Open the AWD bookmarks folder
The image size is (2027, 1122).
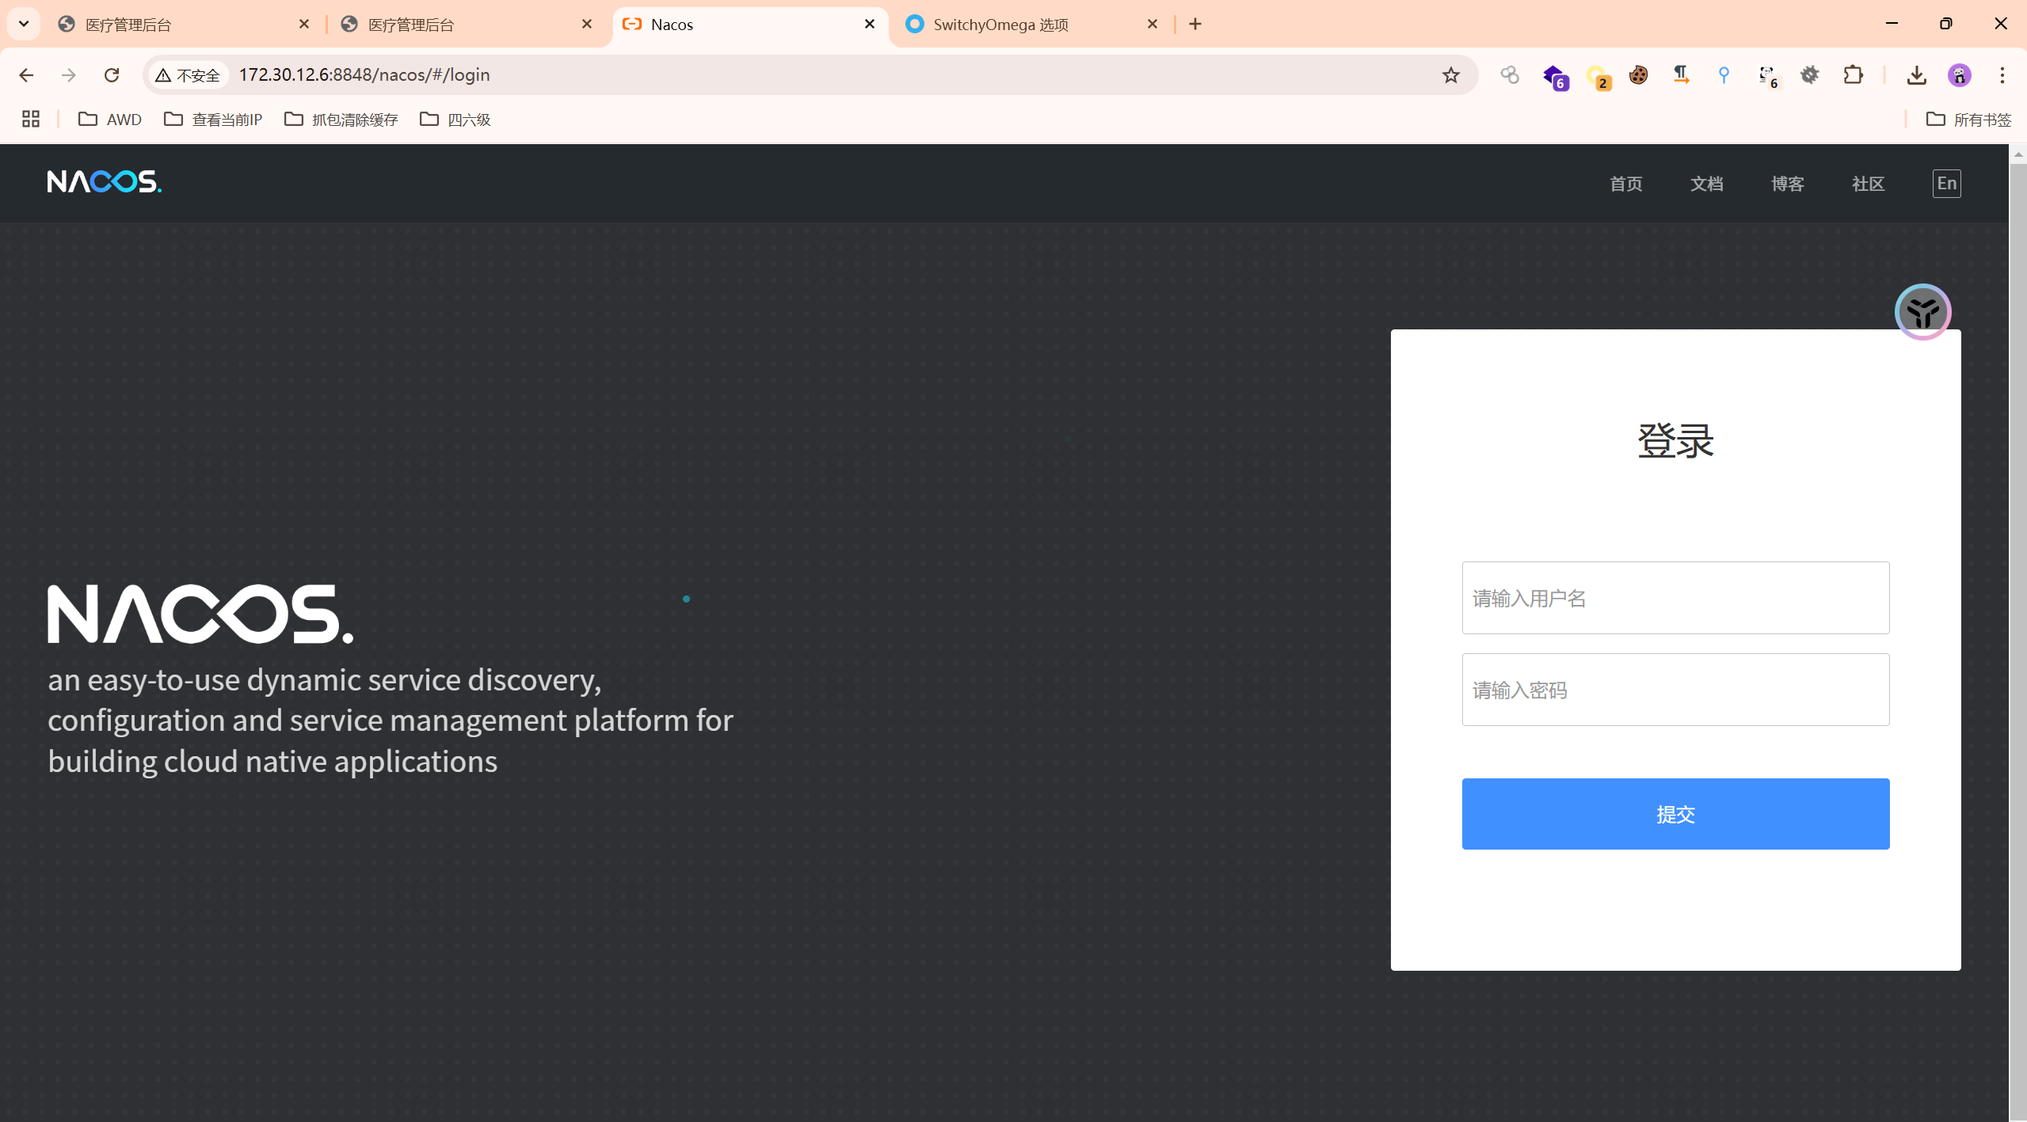110,120
